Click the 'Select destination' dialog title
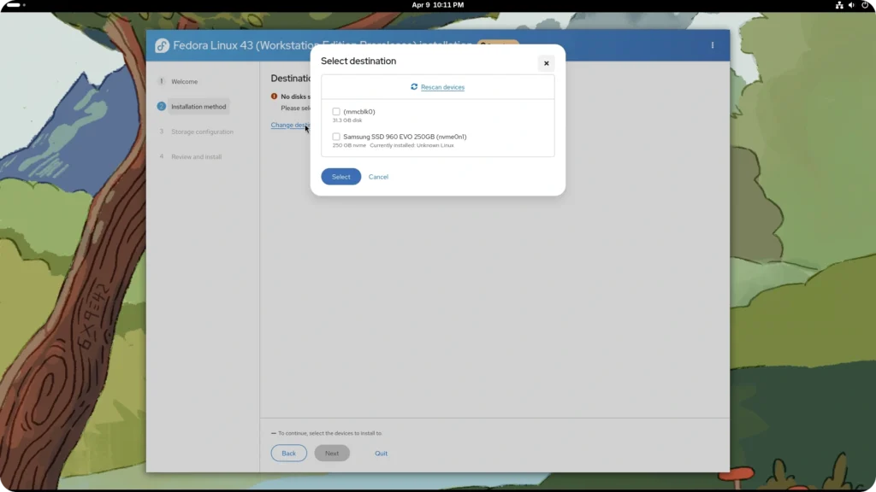 (358, 61)
